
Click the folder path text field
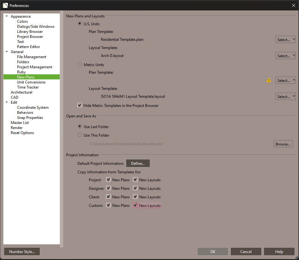point(126,144)
